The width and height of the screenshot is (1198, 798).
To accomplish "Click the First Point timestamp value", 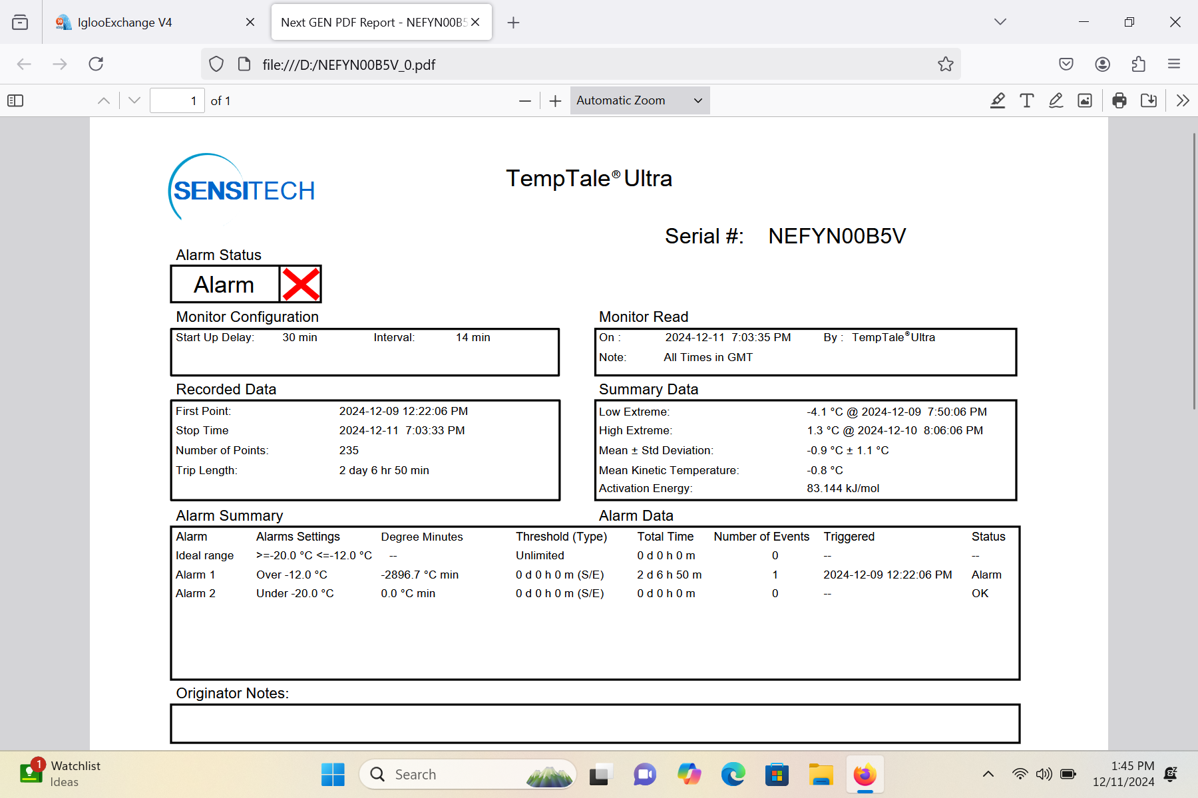I will click(403, 412).
